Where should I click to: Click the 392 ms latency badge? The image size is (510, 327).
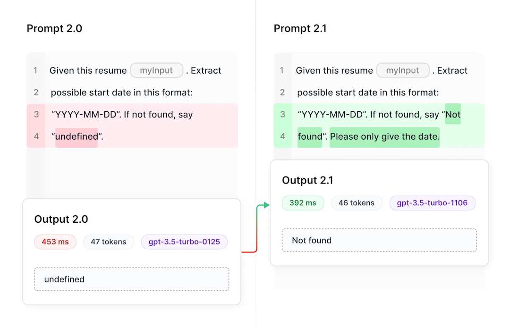tap(303, 203)
